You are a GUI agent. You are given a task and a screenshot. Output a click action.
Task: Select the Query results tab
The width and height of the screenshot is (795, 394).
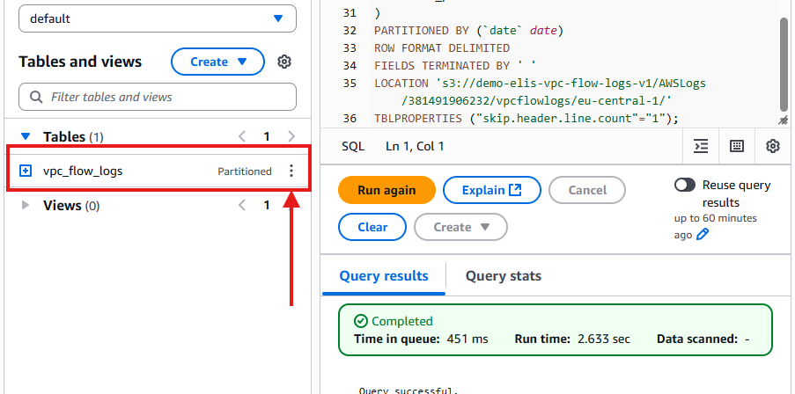click(384, 276)
